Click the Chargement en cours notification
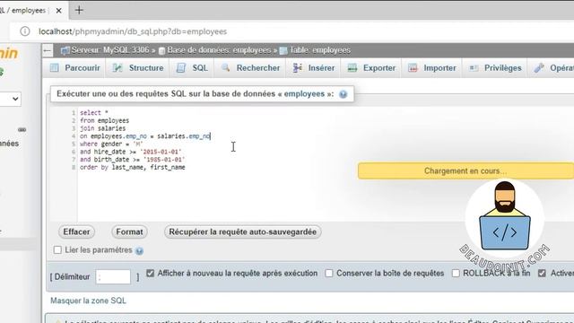The image size is (574, 323). tap(465, 171)
